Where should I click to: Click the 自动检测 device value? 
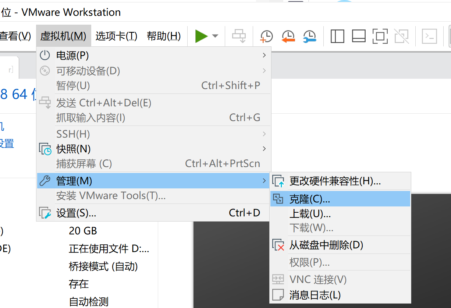[89, 302]
